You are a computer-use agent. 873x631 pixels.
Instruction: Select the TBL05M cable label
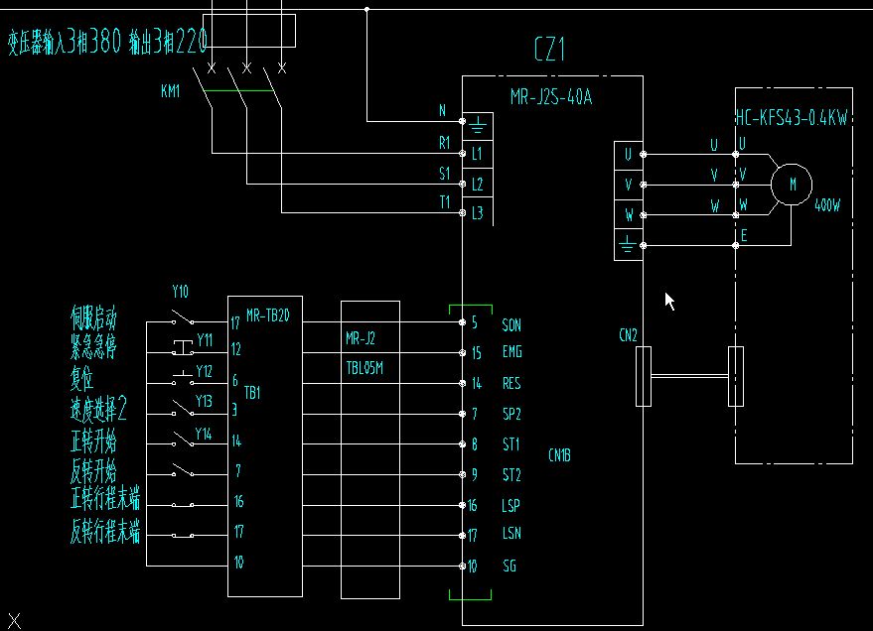point(364,366)
